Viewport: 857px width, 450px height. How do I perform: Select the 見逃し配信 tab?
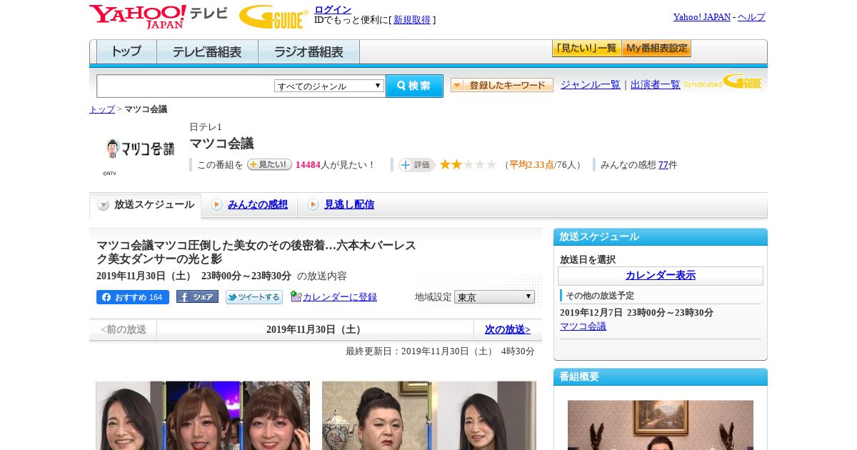[x=349, y=204]
